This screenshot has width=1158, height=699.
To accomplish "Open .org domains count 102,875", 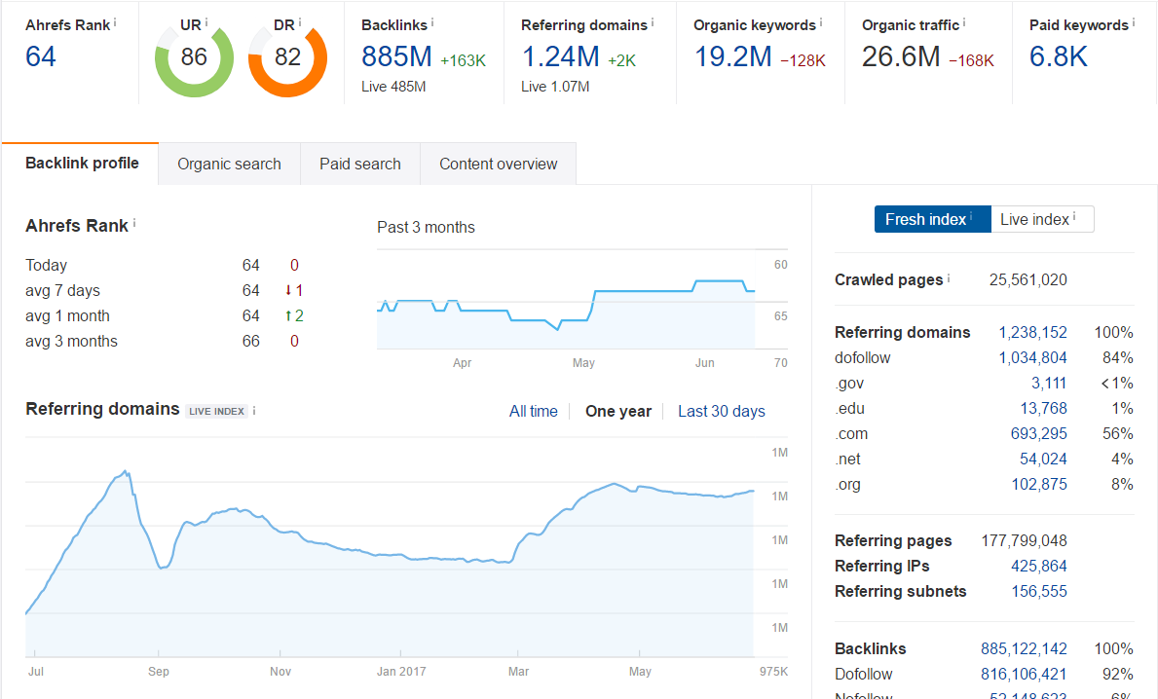I will [1039, 484].
